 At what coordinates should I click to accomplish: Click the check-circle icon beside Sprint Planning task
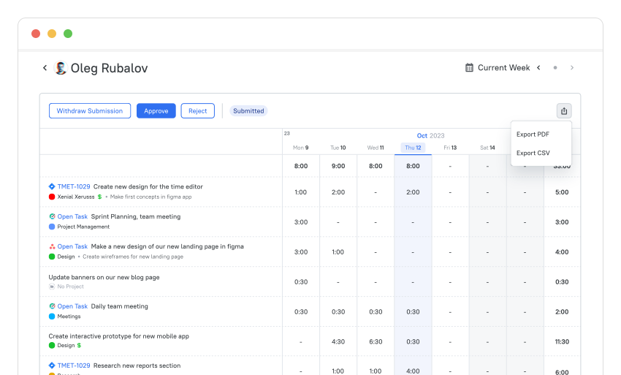pyautogui.click(x=52, y=216)
